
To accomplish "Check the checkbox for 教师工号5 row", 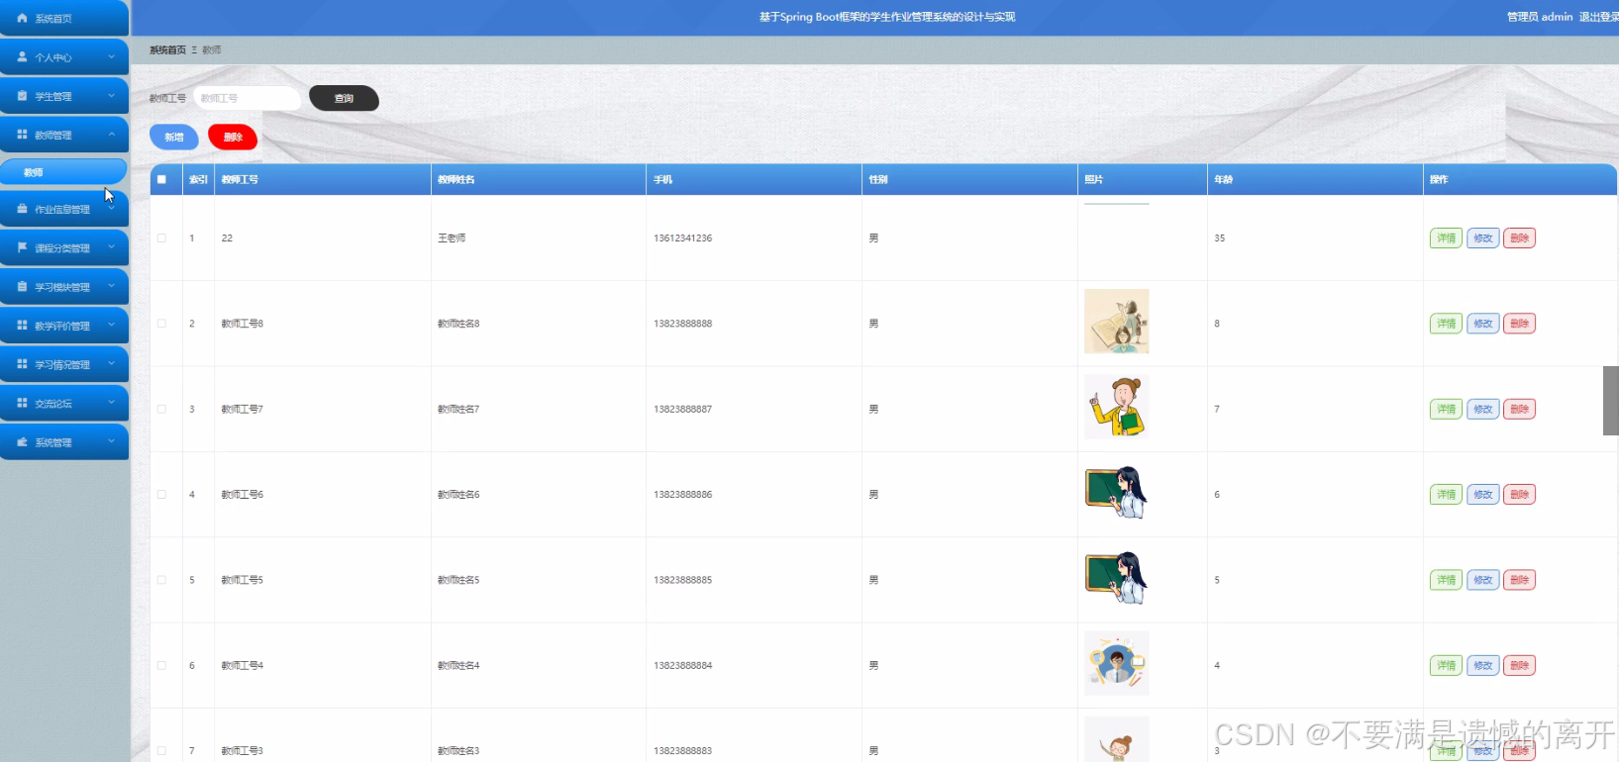I will 161,580.
